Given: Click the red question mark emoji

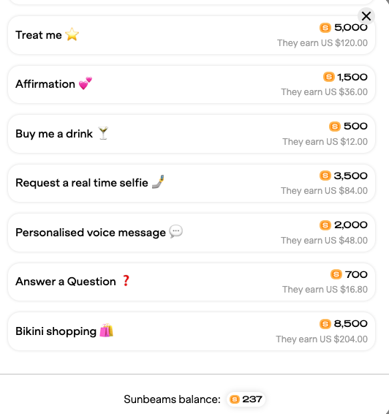Looking at the screenshot, I should point(126,281).
